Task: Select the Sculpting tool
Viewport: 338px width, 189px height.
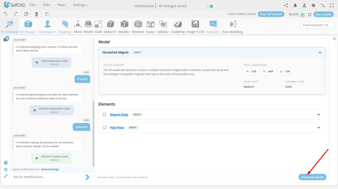Action: tap(178, 26)
